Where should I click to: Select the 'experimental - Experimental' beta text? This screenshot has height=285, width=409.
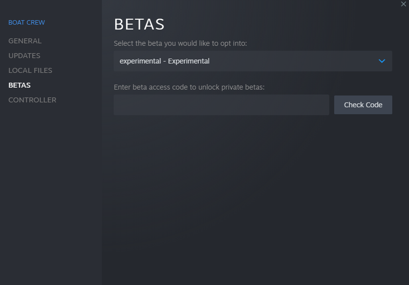(x=164, y=61)
